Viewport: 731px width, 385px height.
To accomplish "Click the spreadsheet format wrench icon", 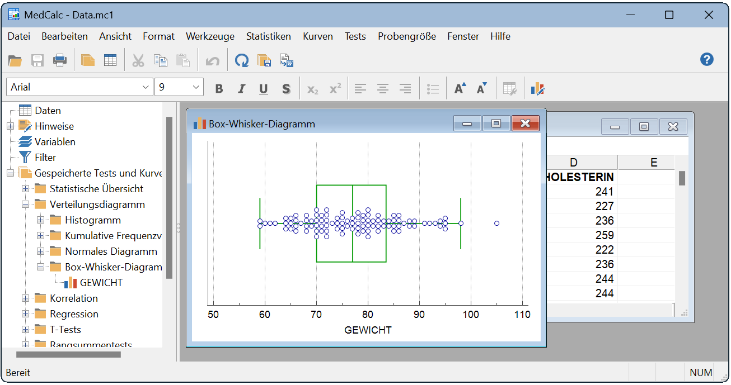I will pos(509,88).
